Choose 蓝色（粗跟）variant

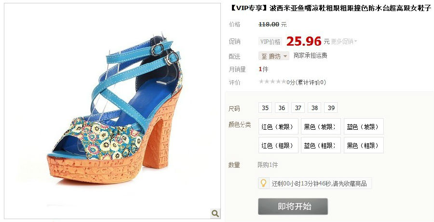tap(321, 145)
